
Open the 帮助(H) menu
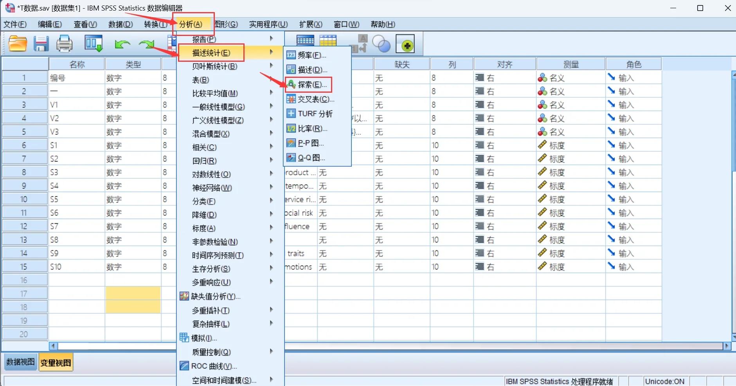[x=383, y=24]
